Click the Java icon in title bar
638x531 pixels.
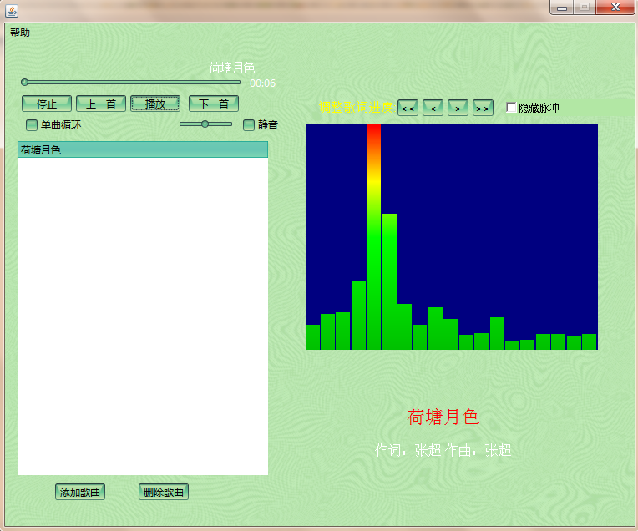click(12, 11)
